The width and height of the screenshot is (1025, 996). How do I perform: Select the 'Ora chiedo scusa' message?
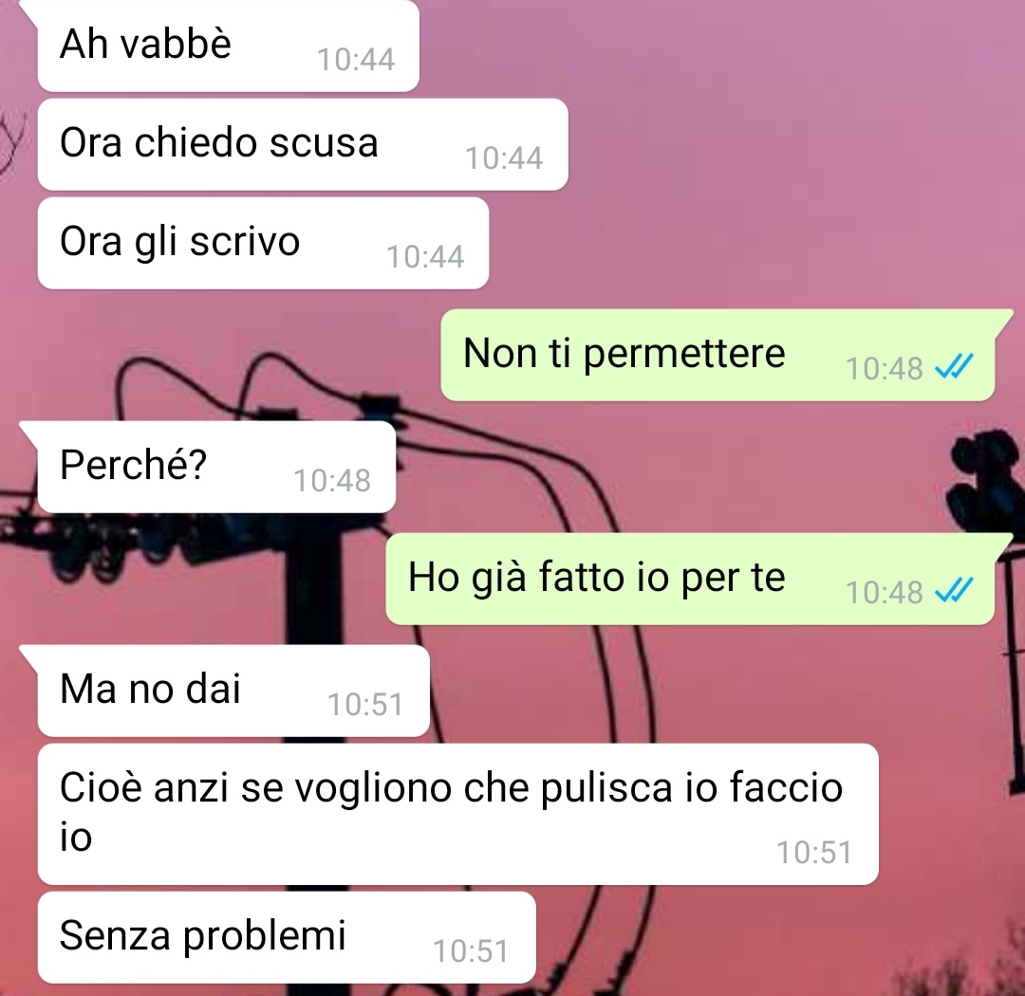pyautogui.click(x=303, y=144)
